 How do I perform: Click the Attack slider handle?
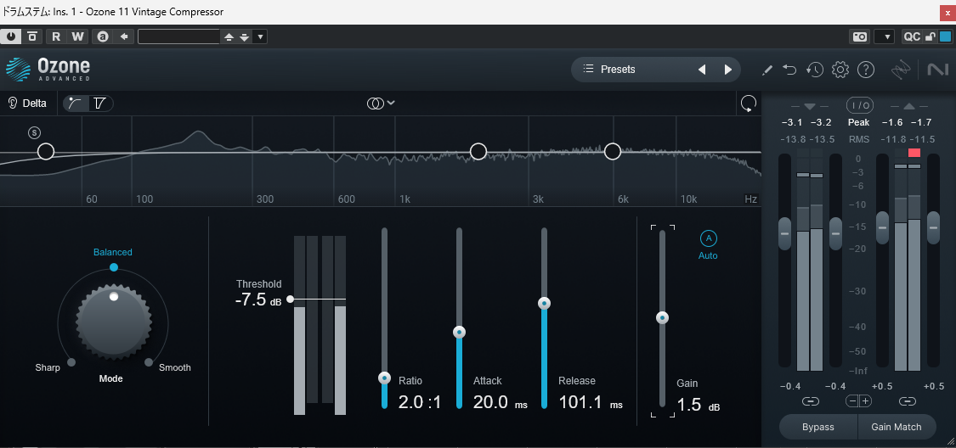(x=459, y=332)
